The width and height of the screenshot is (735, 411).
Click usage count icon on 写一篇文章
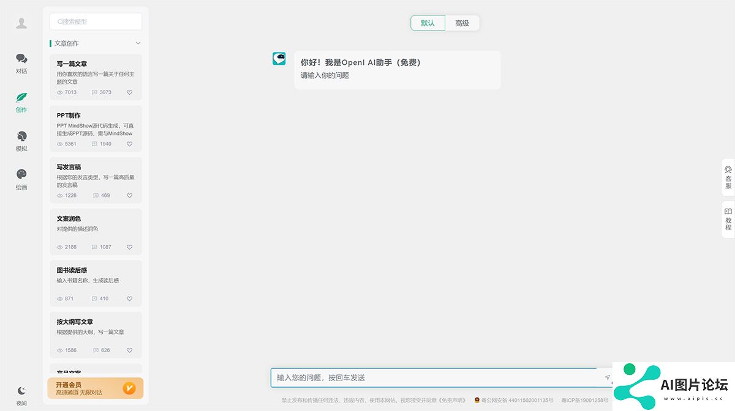94,92
